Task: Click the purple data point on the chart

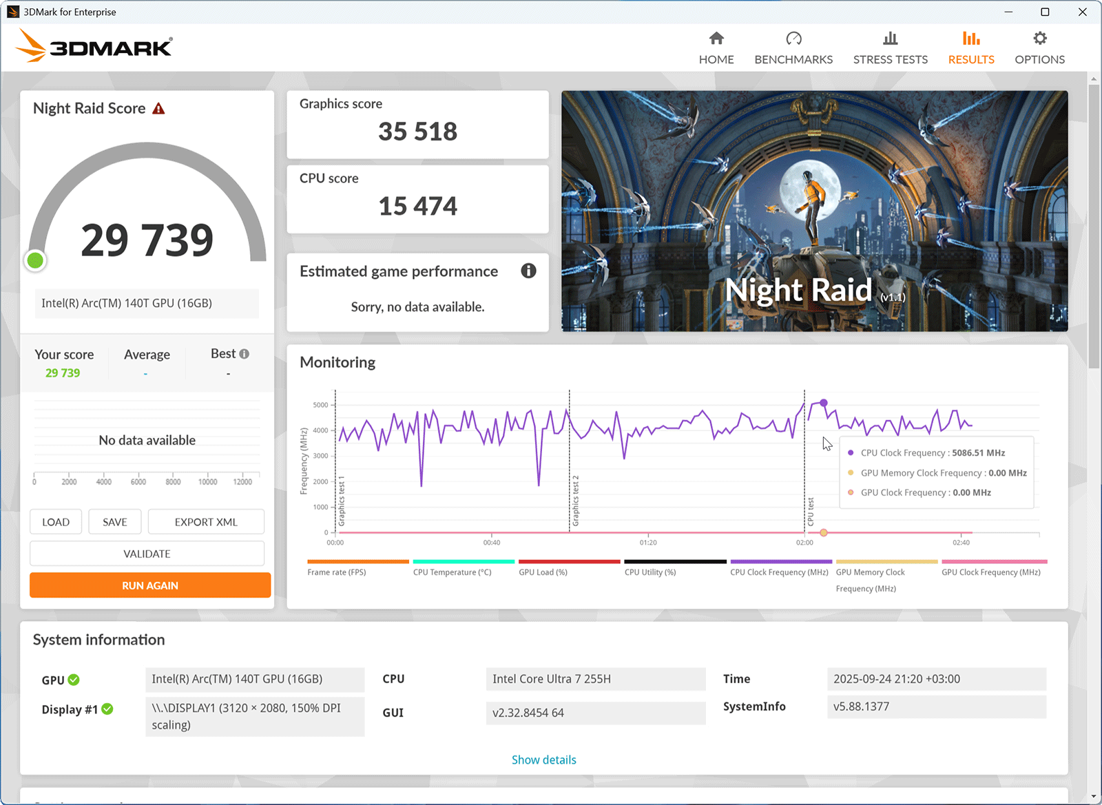Action: click(x=824, y=403)
